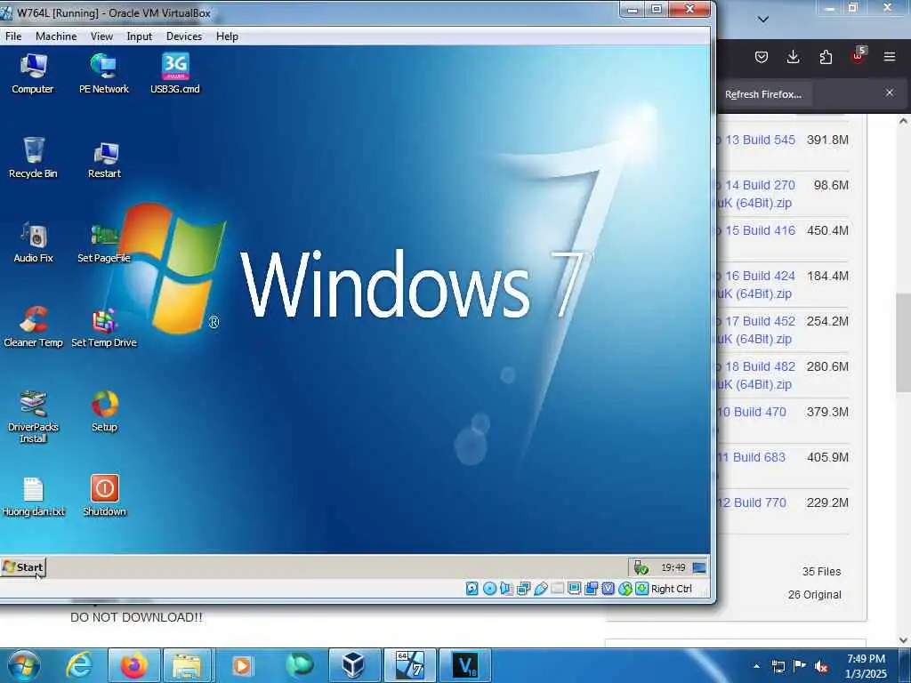911x683 pixels.
Task: Select the Set PageFile desktop icon
Action: [x=104, y=244]
